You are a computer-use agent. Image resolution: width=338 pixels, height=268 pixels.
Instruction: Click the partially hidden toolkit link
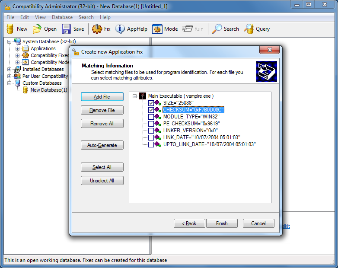coord(286,226)
